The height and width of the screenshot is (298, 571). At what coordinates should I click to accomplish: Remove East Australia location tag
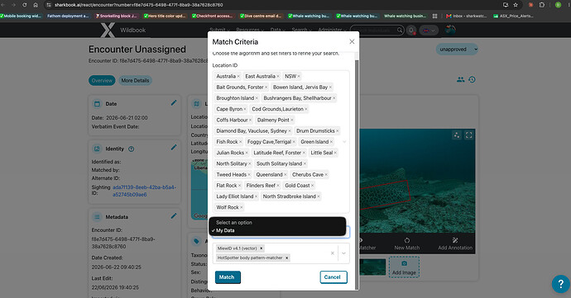278,76
